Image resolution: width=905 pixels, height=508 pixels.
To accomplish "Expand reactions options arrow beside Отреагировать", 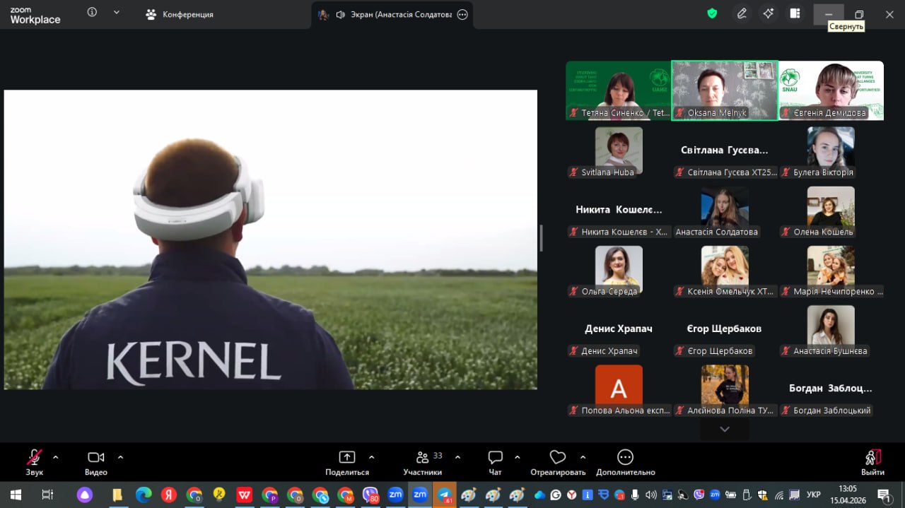I will point(583,457).
